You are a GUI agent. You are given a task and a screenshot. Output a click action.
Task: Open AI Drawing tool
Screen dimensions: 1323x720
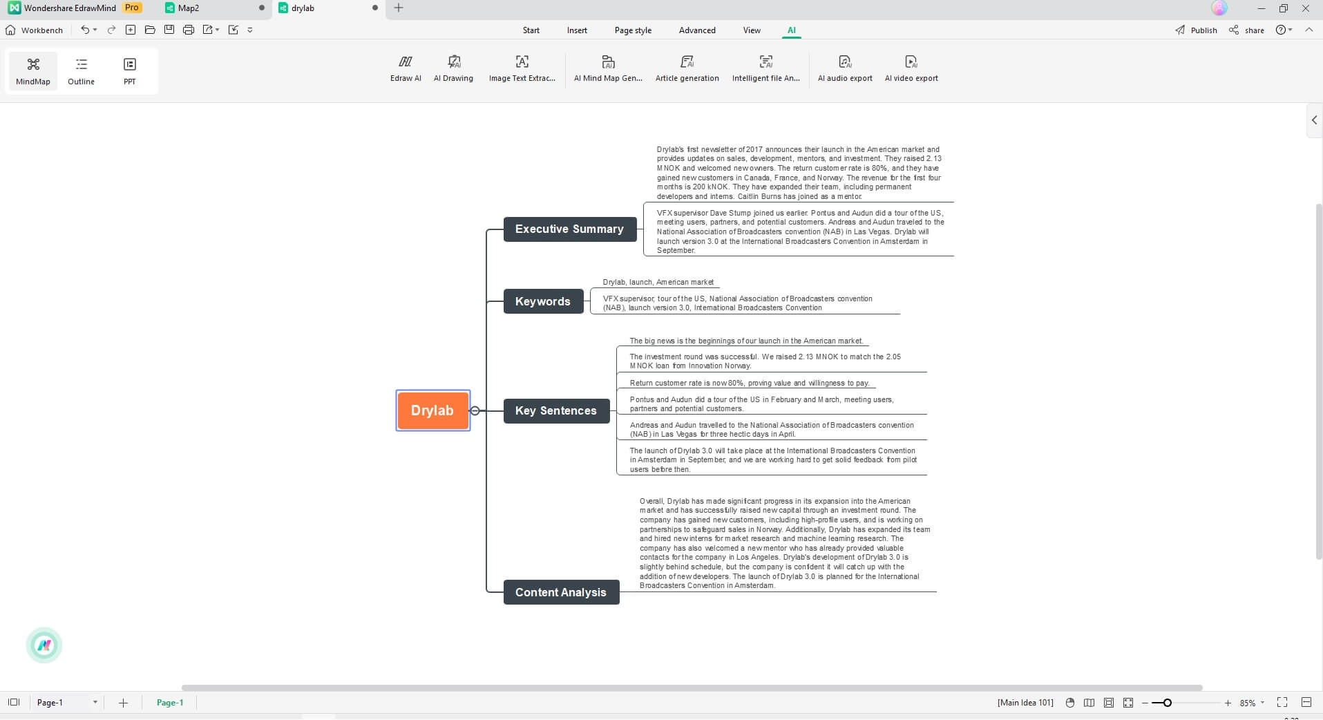tap(453, 69)
